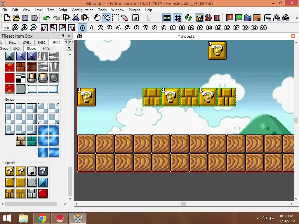Choose the dashed rectangle selection tool
This screenshot has height=224, width=299.
coord(116,18)
